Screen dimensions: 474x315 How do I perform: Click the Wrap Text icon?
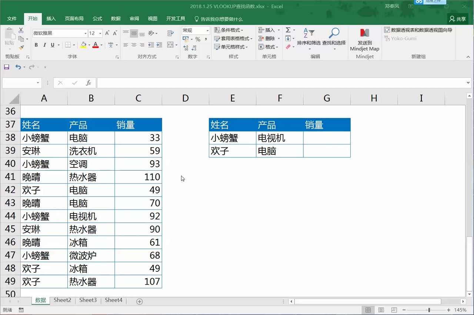171,33
